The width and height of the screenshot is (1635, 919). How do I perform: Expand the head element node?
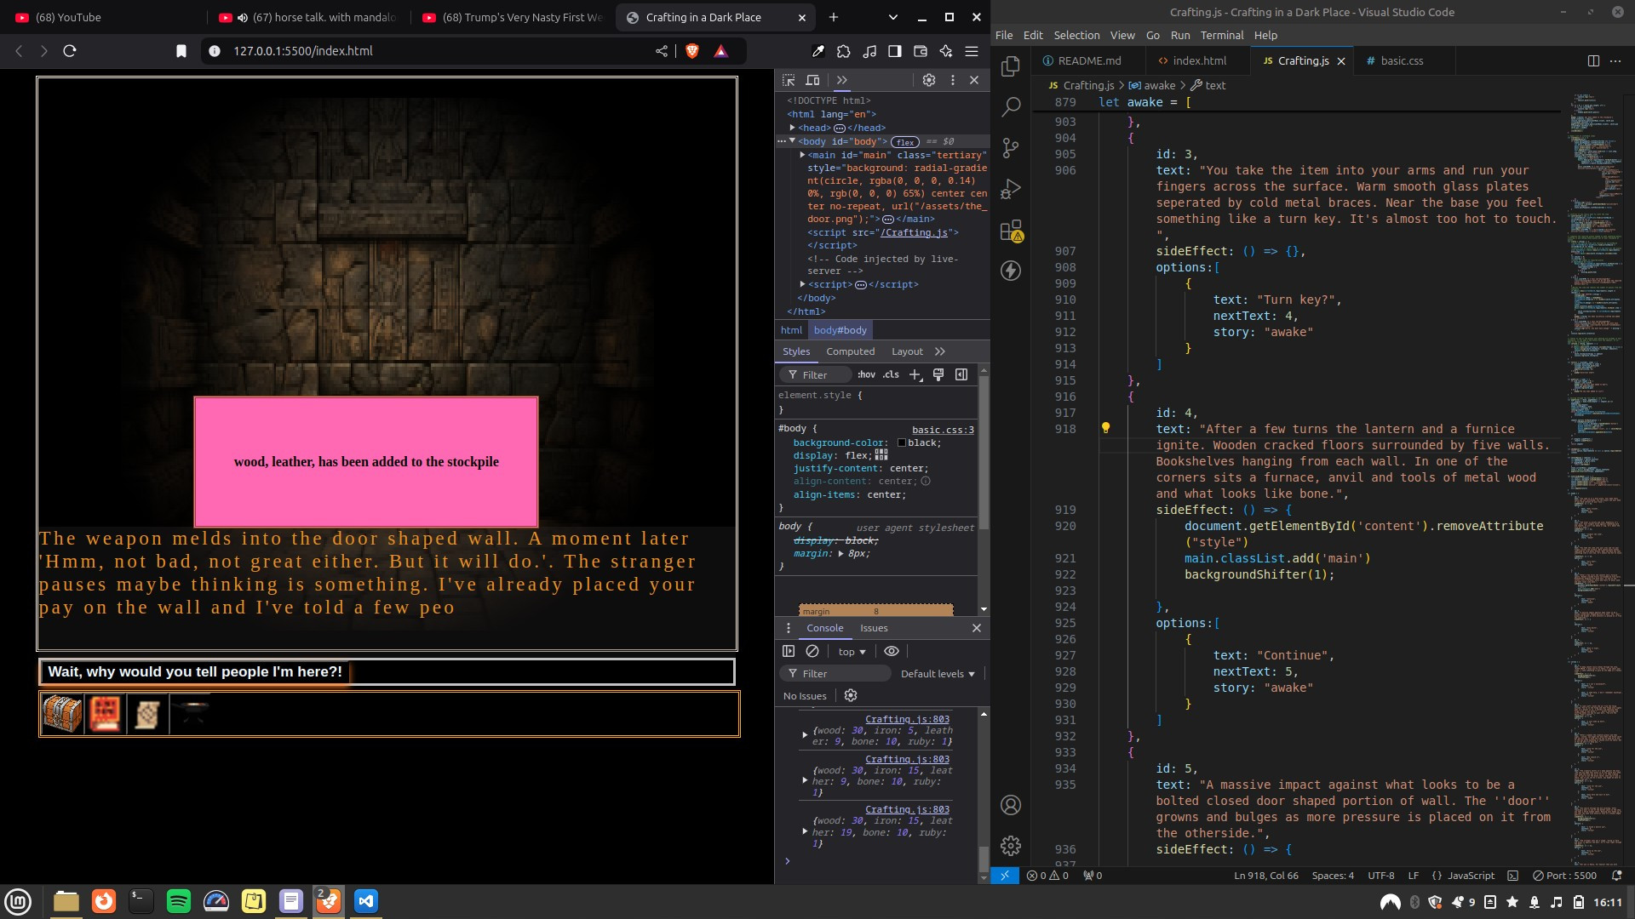click(x=793, y=128)
